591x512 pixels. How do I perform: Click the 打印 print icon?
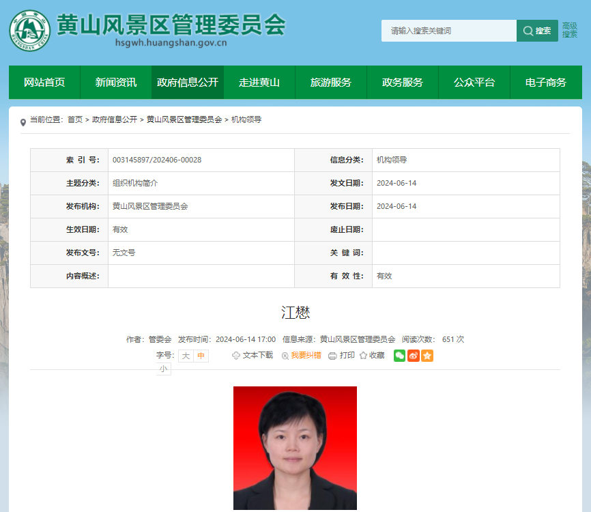332,356
